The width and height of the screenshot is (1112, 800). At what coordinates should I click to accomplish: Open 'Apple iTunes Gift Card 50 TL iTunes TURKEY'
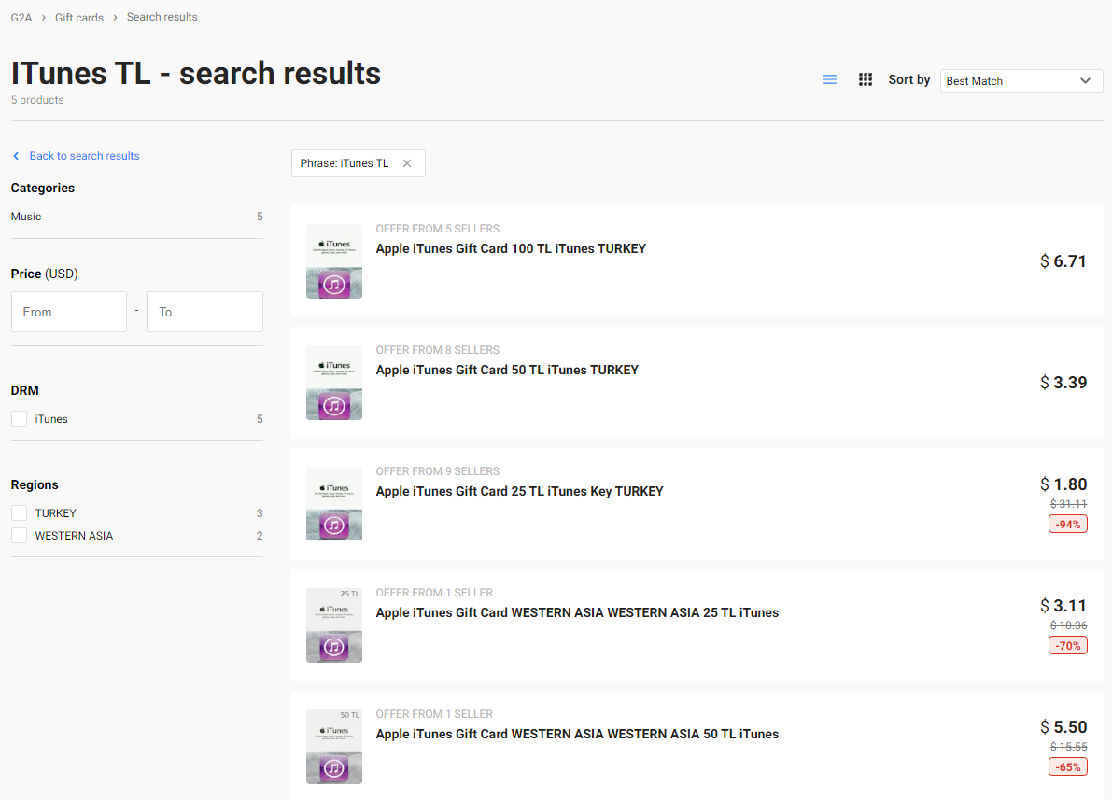point(507,371)
